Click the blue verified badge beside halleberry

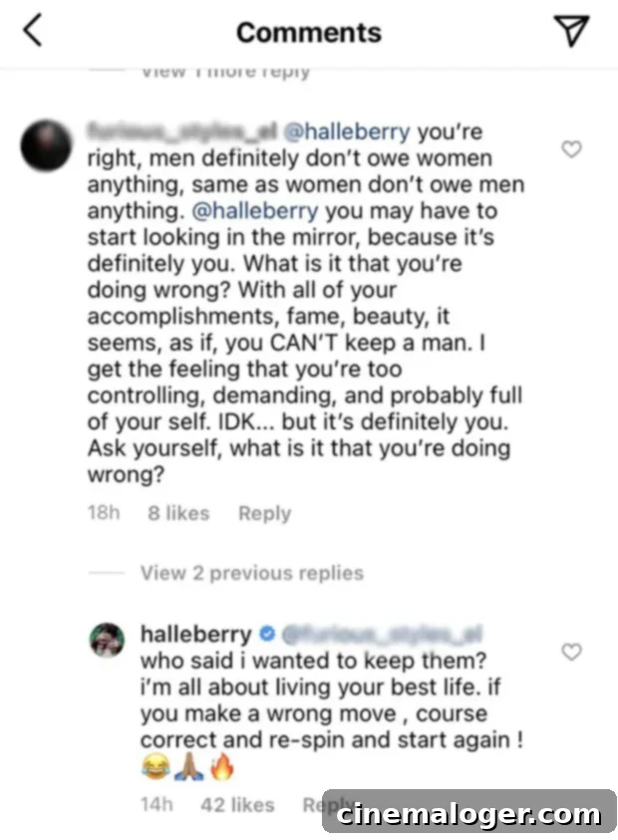[x=267, y=633]
